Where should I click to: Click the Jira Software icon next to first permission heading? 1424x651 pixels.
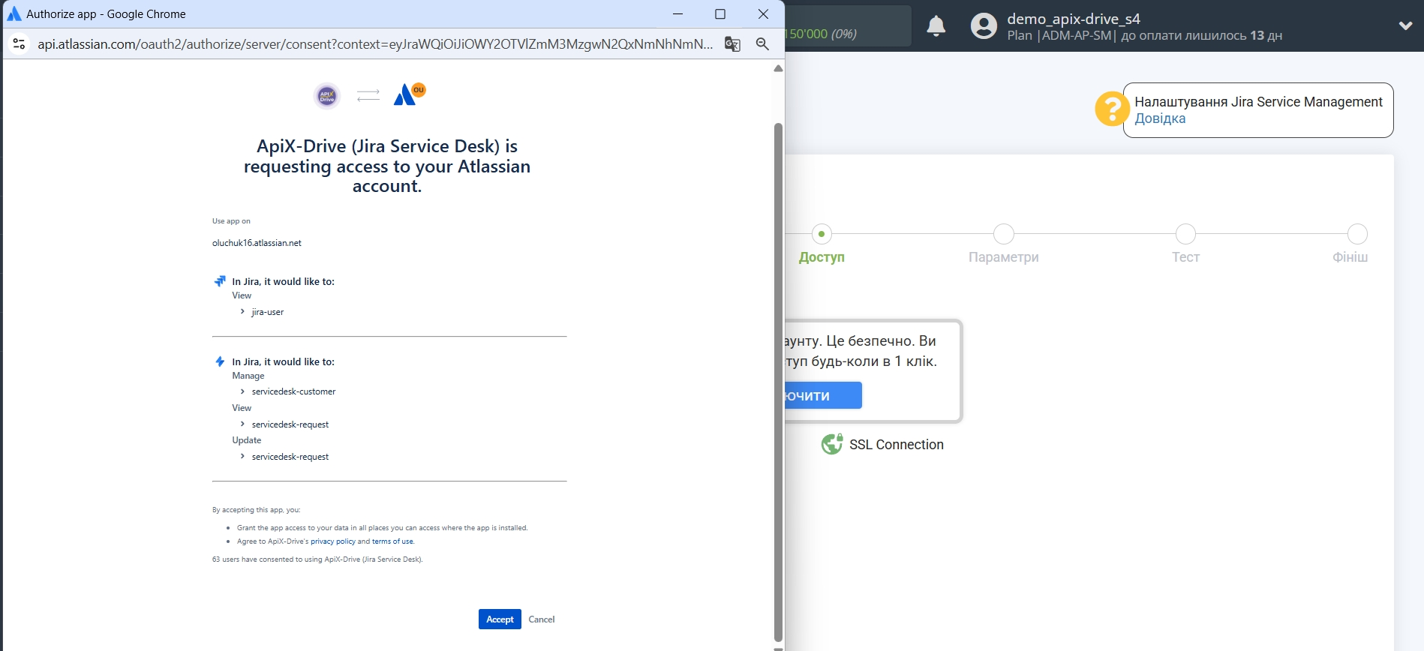[220, 281]
